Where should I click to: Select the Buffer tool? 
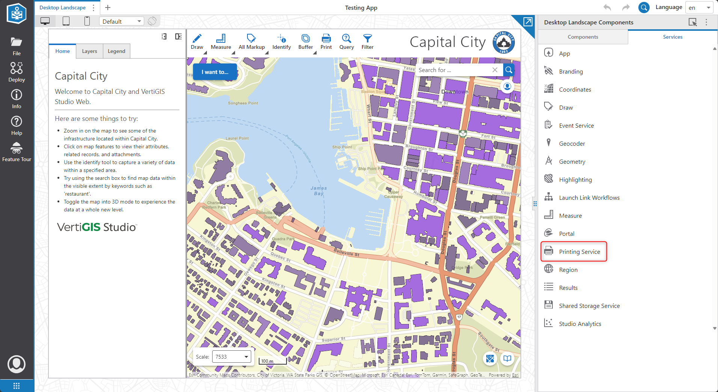305,41
